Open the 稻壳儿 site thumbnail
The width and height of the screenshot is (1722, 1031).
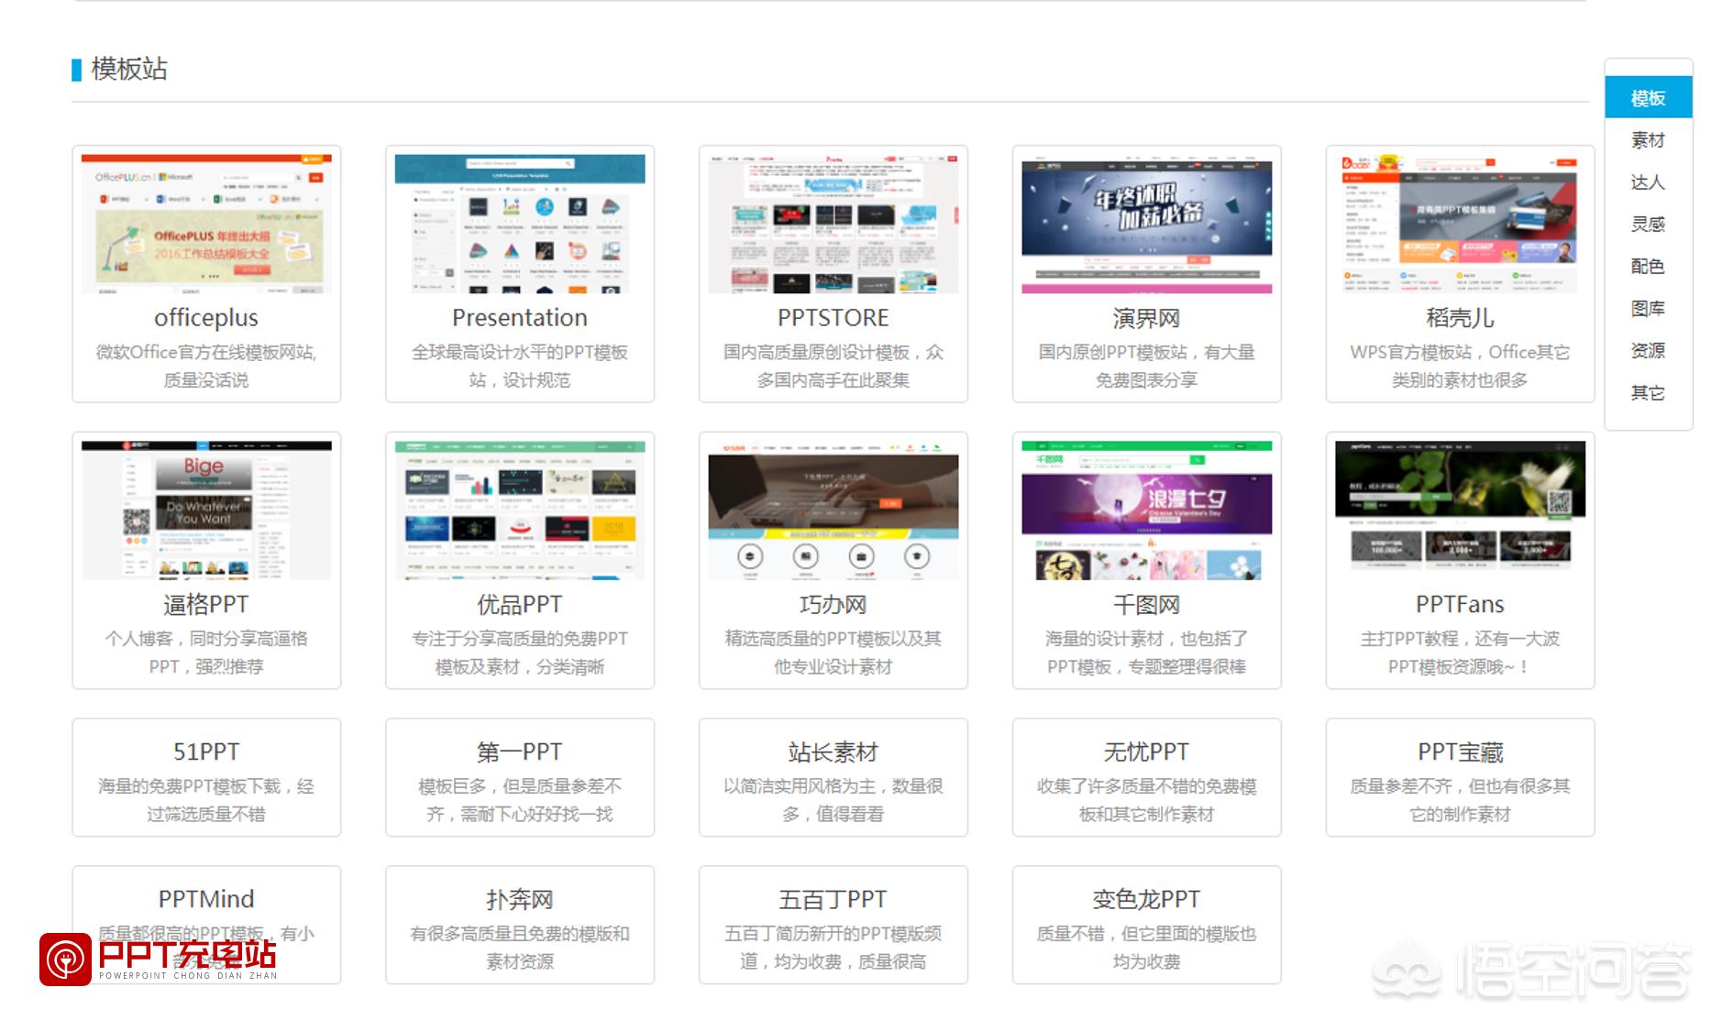pyautogui.click(x=1461, y=224)
